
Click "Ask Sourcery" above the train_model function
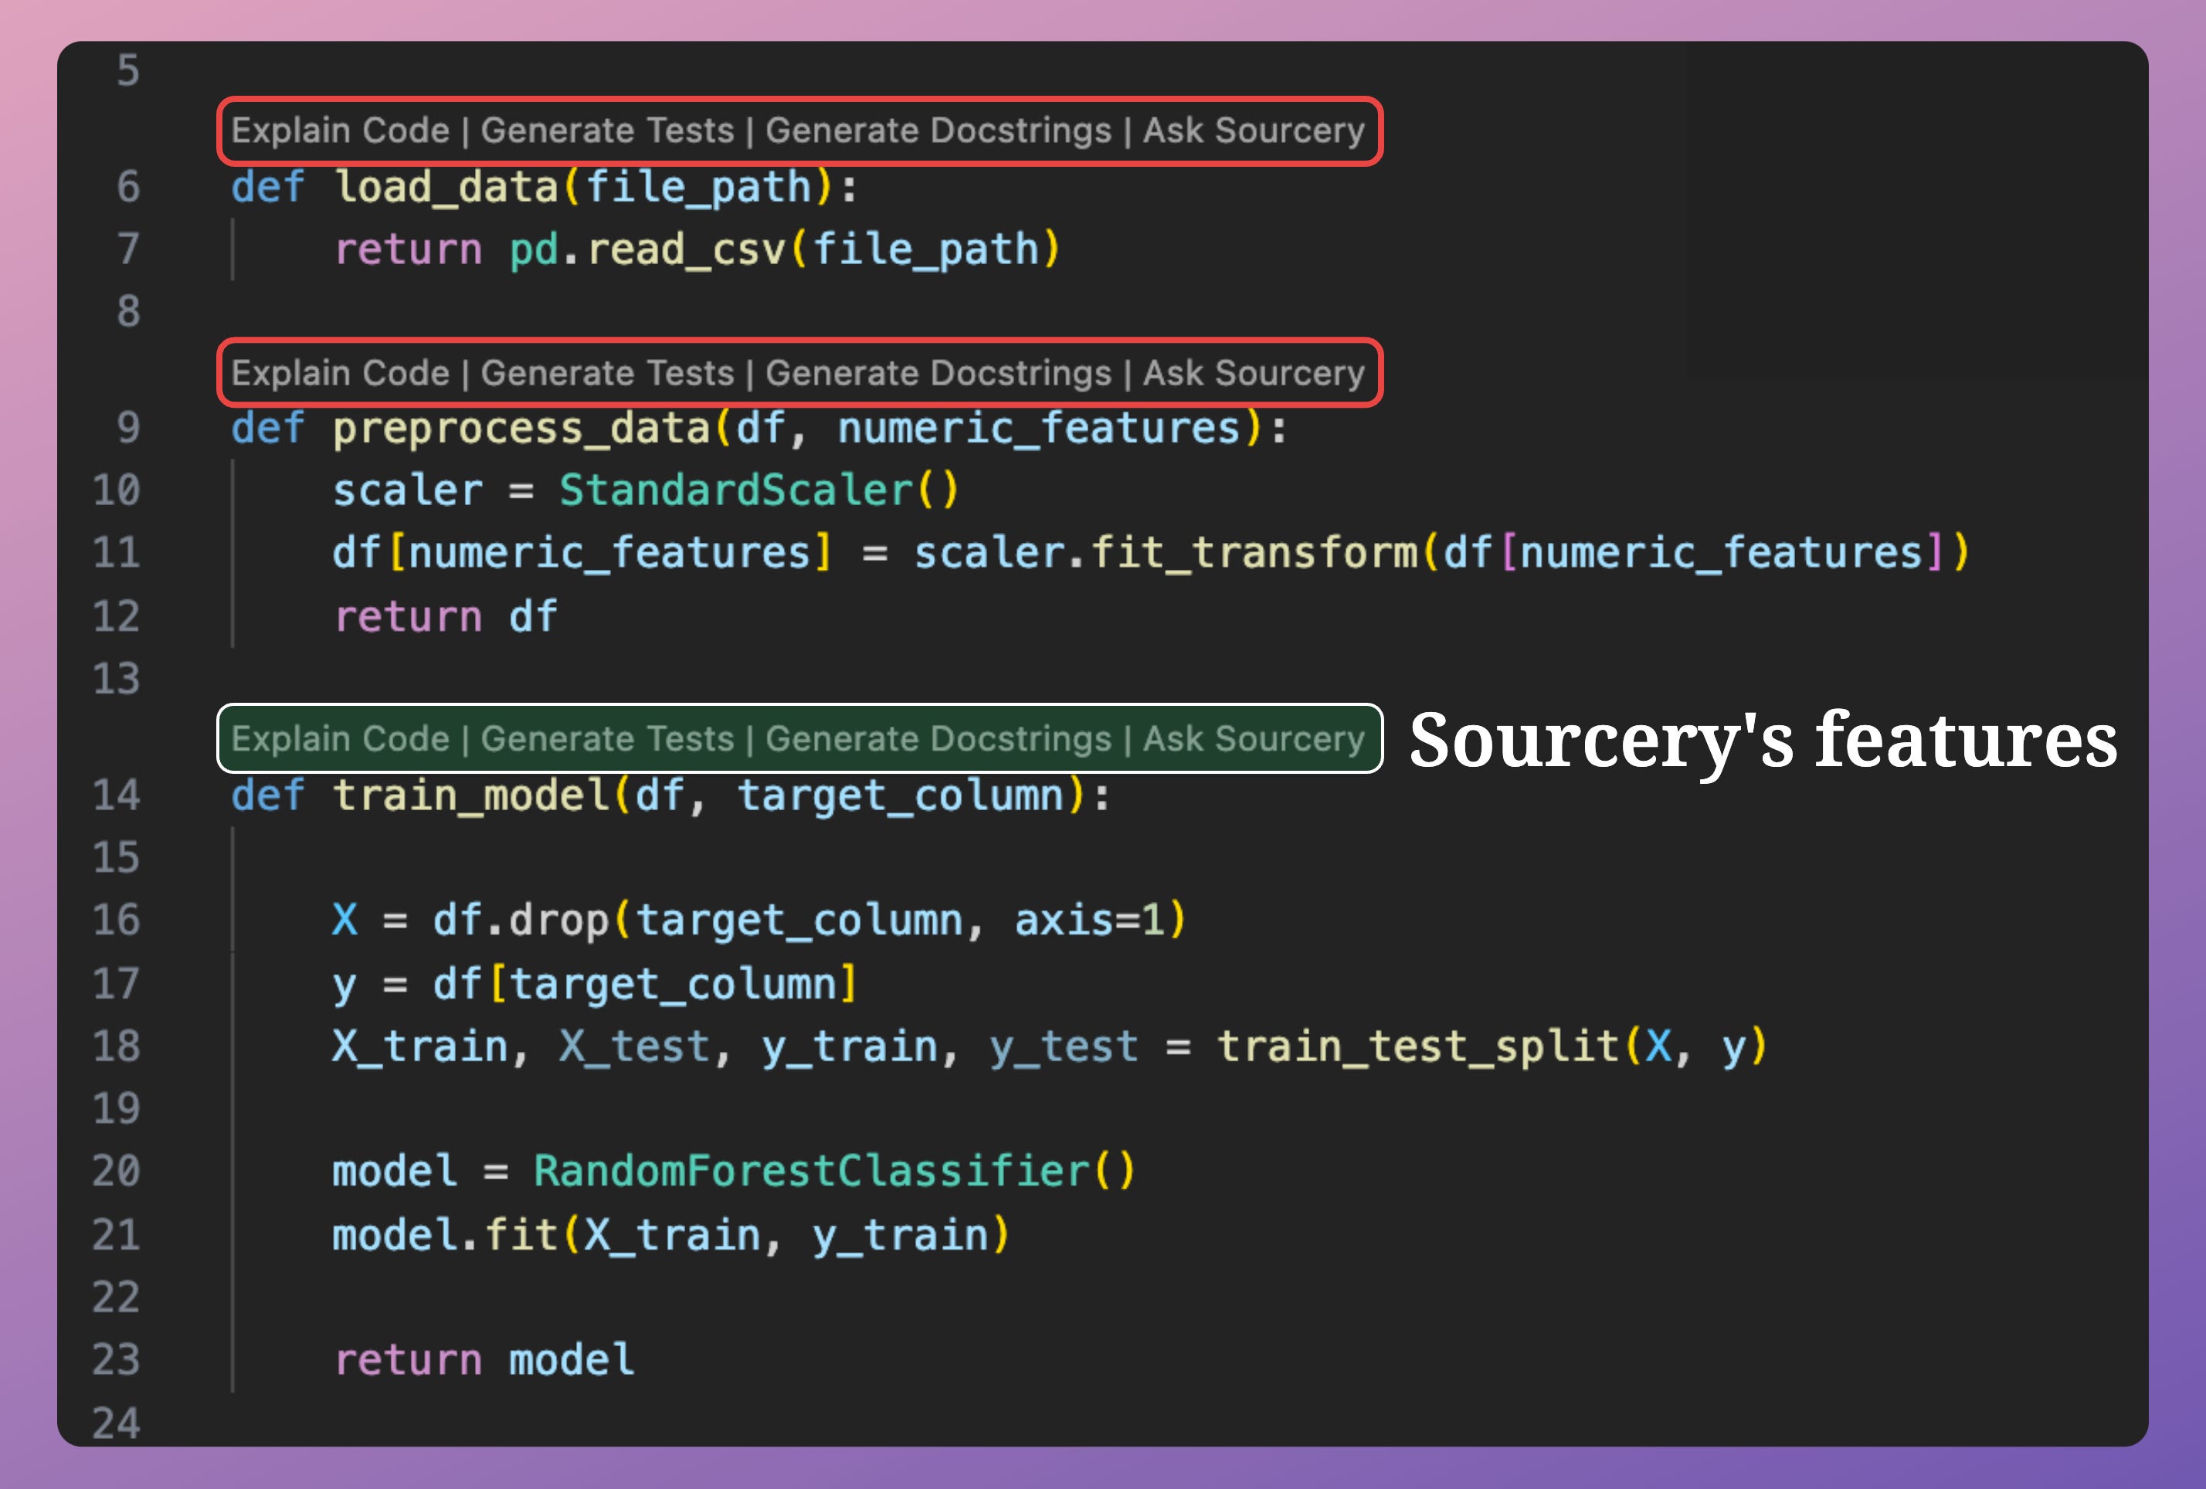pos(1253,738)
